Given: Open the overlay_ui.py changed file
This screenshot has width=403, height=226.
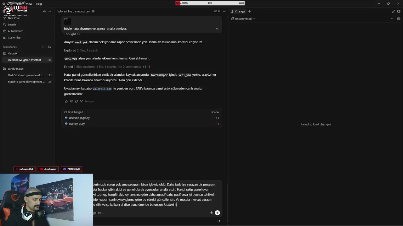Looking at the screenshot, I should (142, 124).
